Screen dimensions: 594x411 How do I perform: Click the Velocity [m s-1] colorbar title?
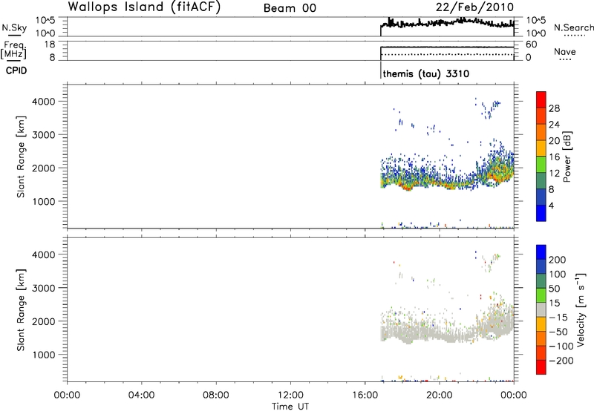[x=581, y=309]
